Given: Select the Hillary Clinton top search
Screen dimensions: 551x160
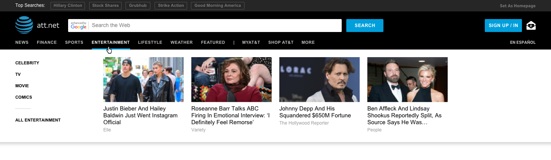Looking at the screenshot, I should (x=68, y=6).
